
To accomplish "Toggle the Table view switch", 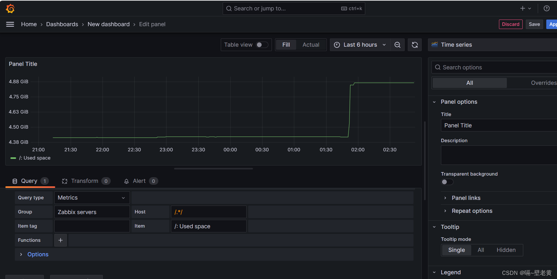I will pyautogui.click(x=262, y=45).
